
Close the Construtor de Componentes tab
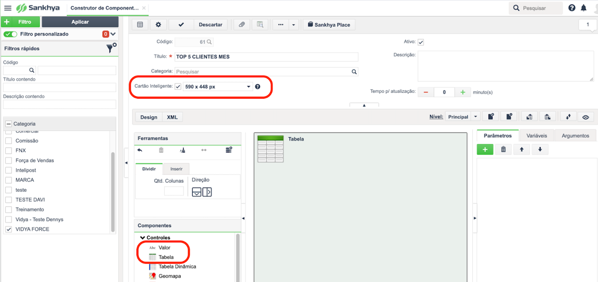tap(144, 8)
